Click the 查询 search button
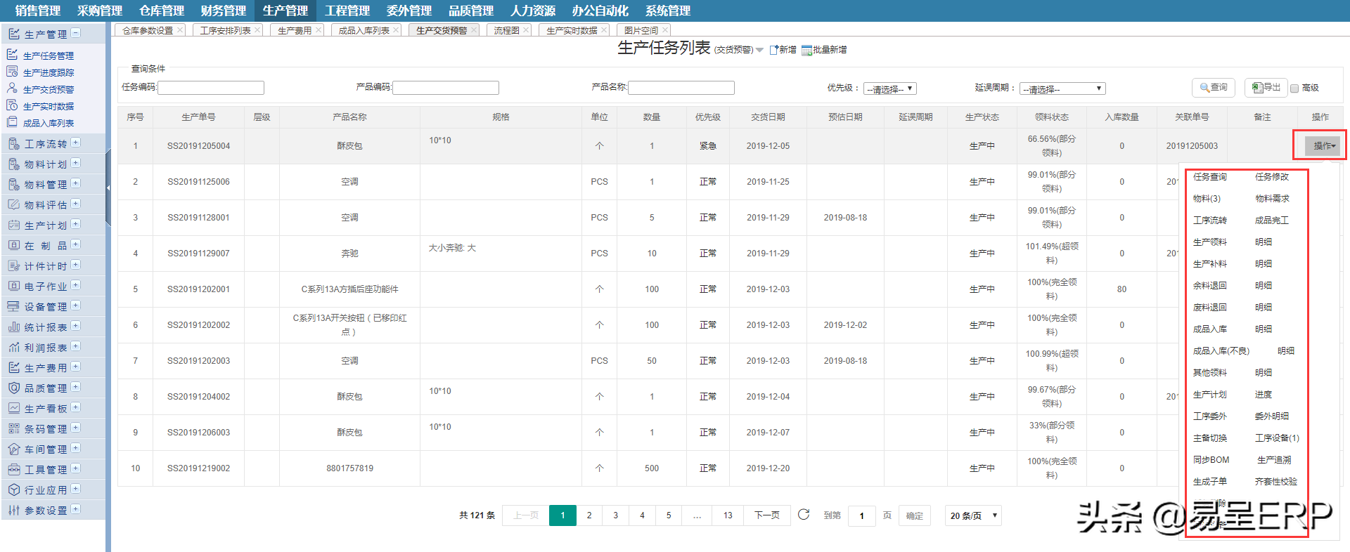1350x552 pixels. tap(1214, 88)
